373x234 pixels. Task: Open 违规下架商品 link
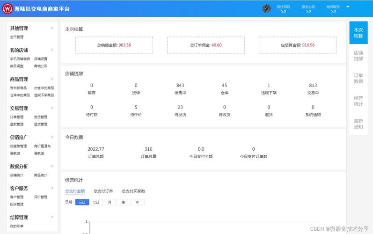click(44, 95)
